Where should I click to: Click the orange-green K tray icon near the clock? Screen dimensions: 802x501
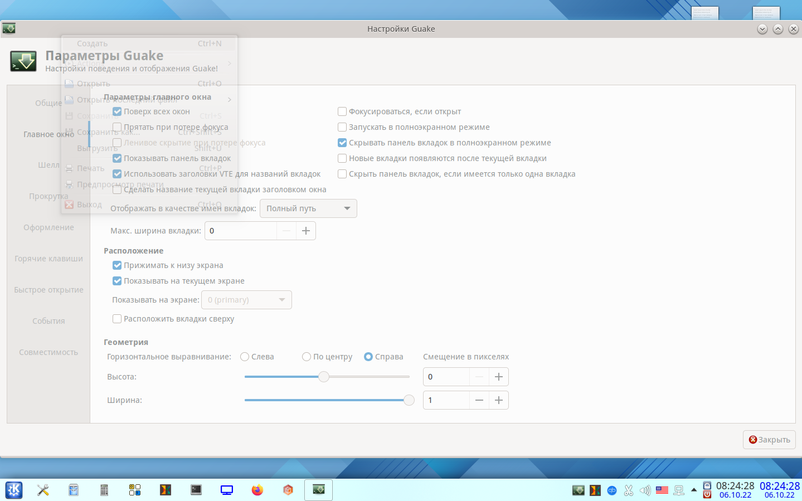(x=595, y=490)
